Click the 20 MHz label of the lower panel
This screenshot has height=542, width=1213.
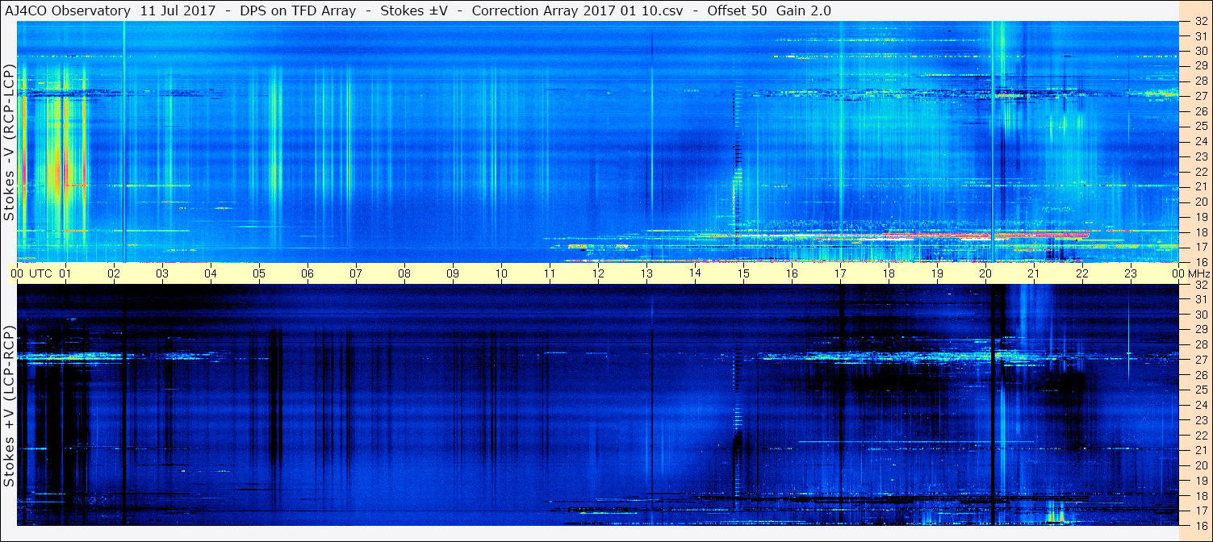(1200, 465)
